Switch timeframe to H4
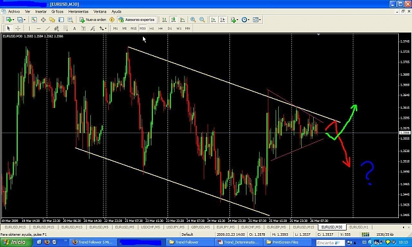Image resolution: width=412 pixels, height=247 pixels. click(x=160, y=28)
